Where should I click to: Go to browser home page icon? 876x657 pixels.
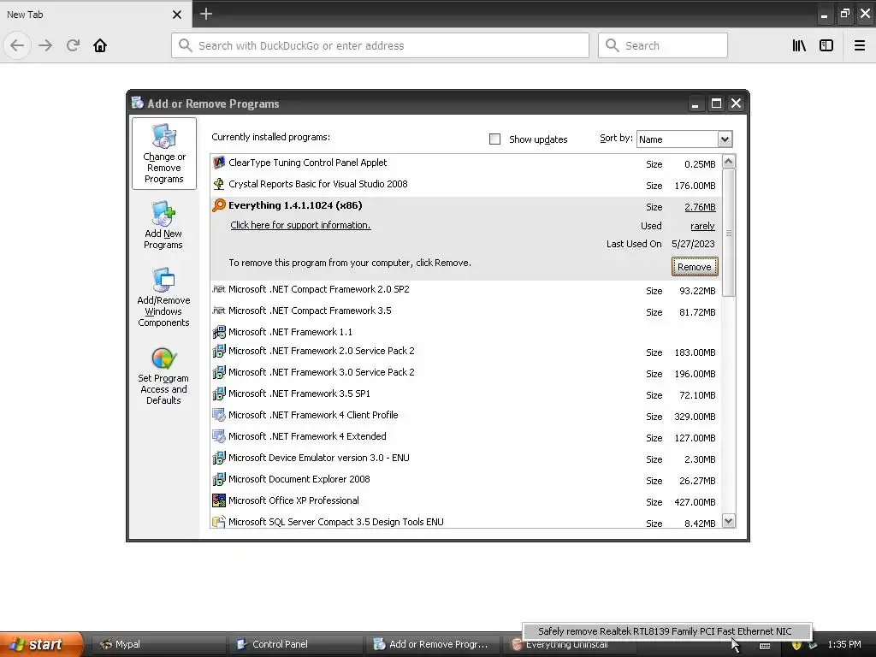[x=100, y=45]
